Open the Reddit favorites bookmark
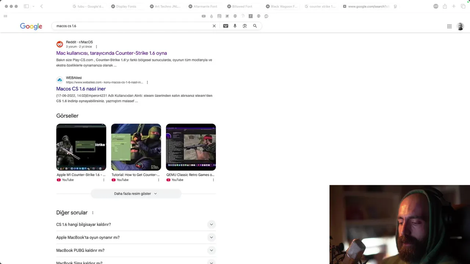Screen dimensions: 470x264 [x=267, y=16]
